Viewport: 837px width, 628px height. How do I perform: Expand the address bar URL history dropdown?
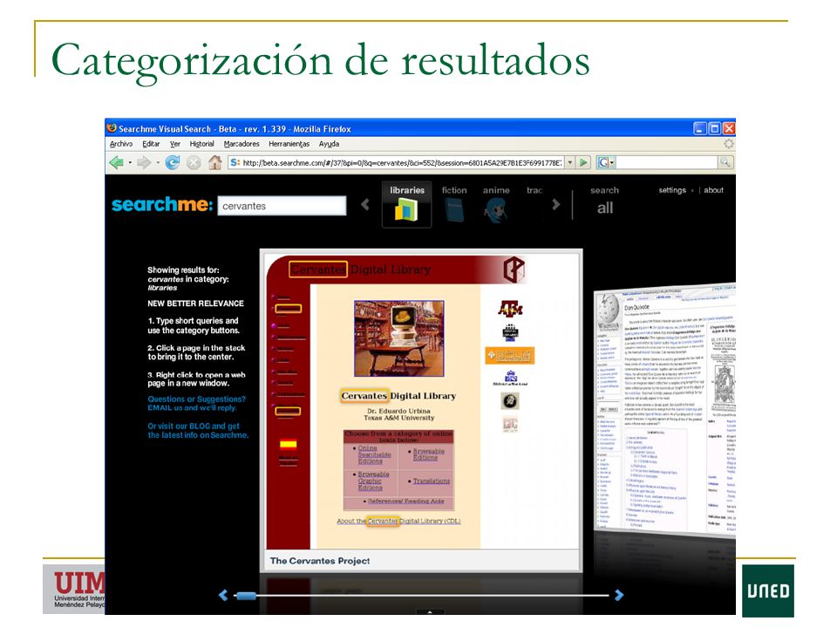(x=570, y=162)
